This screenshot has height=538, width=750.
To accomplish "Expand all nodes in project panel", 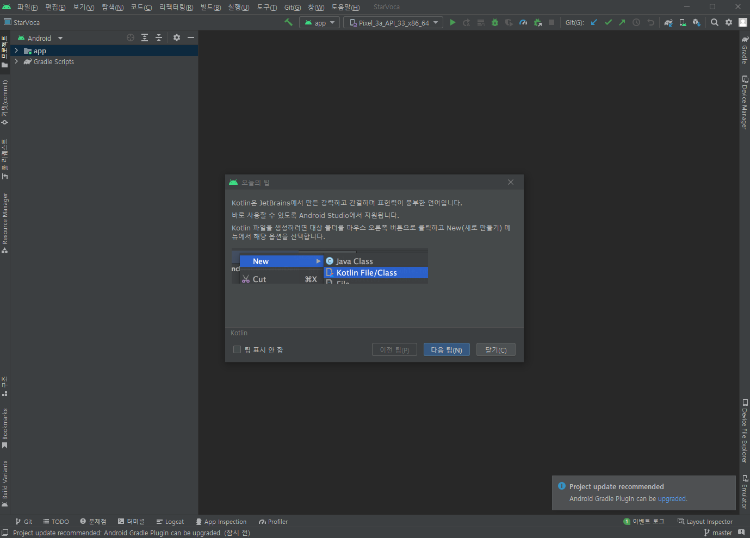I will coord(145,37).
